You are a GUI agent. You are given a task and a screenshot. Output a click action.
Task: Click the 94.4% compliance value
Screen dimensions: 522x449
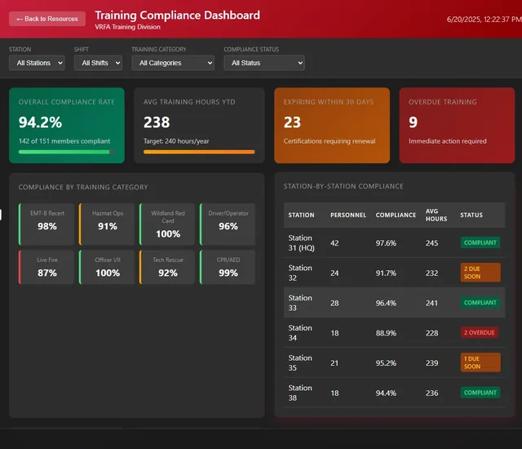pyautogui.click(x=386, y=393)
